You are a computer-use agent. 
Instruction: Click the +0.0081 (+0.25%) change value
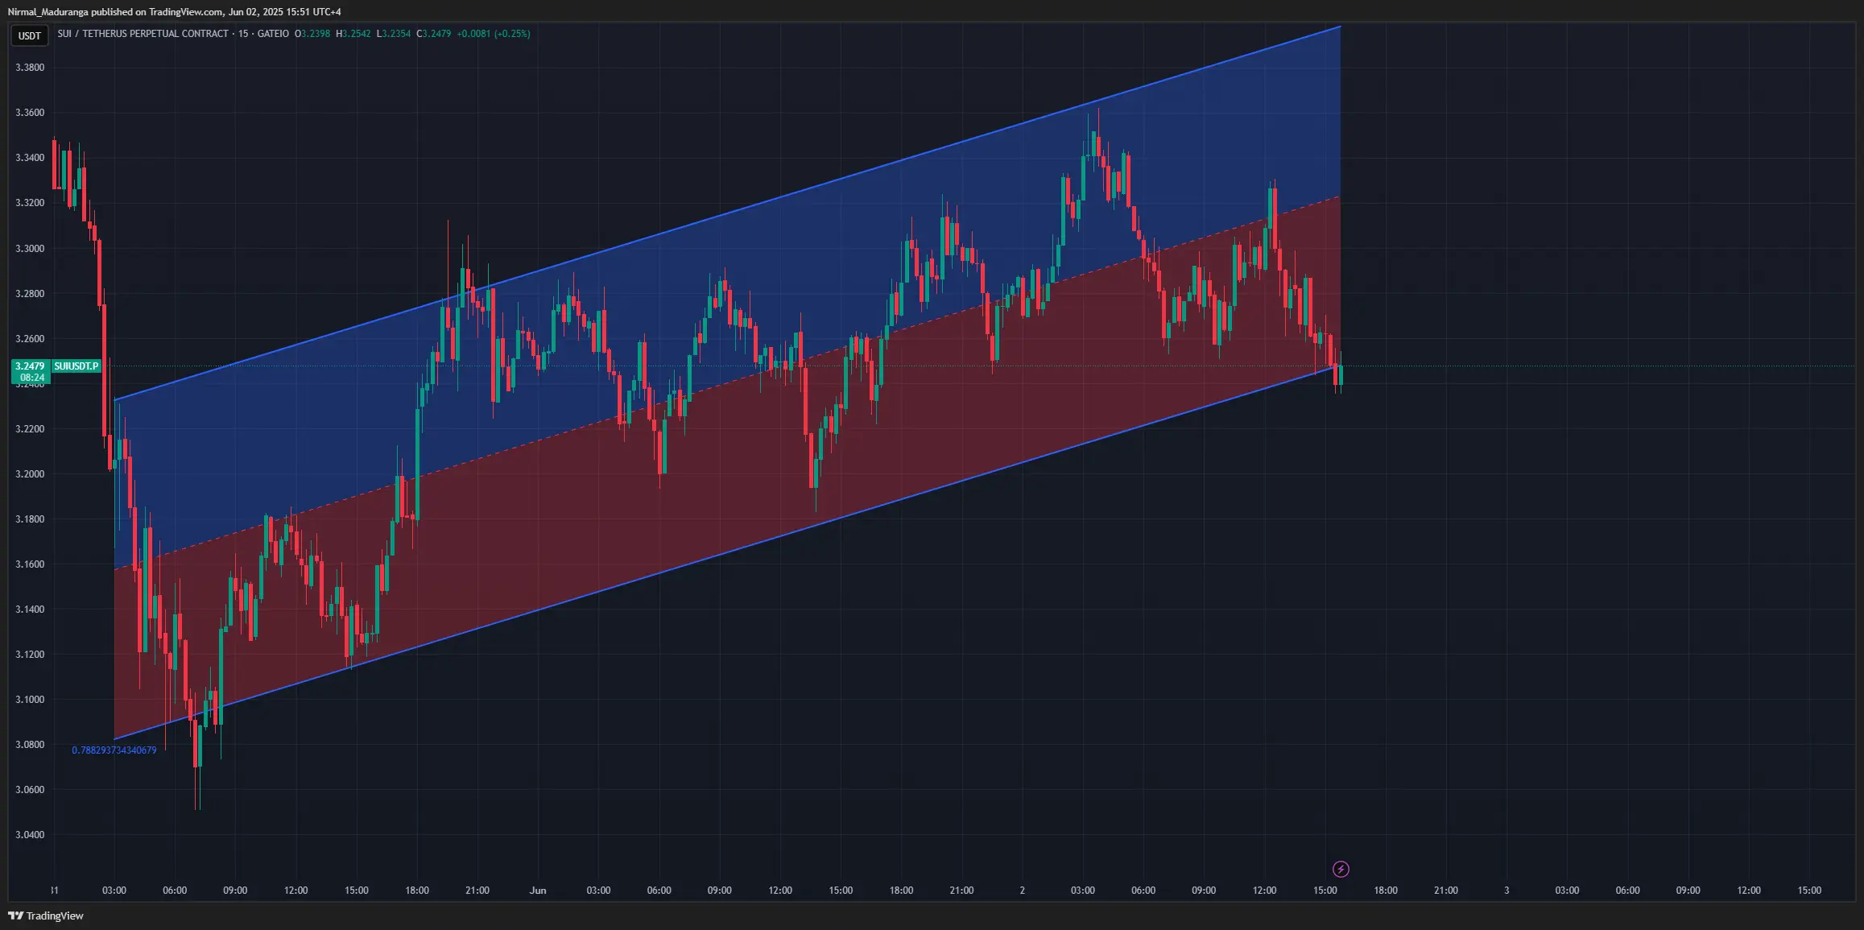coord(493,34)
